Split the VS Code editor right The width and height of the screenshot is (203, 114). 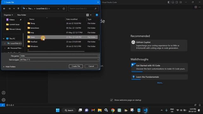[x=196, y=7]
